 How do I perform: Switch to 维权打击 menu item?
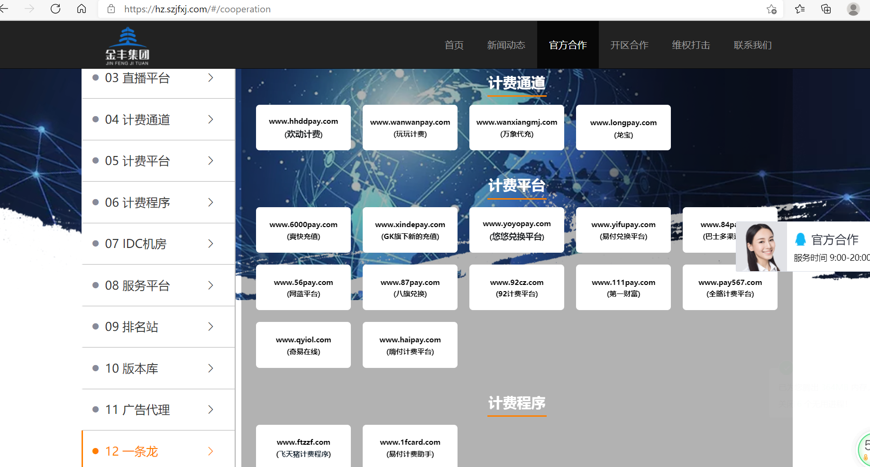691,45
